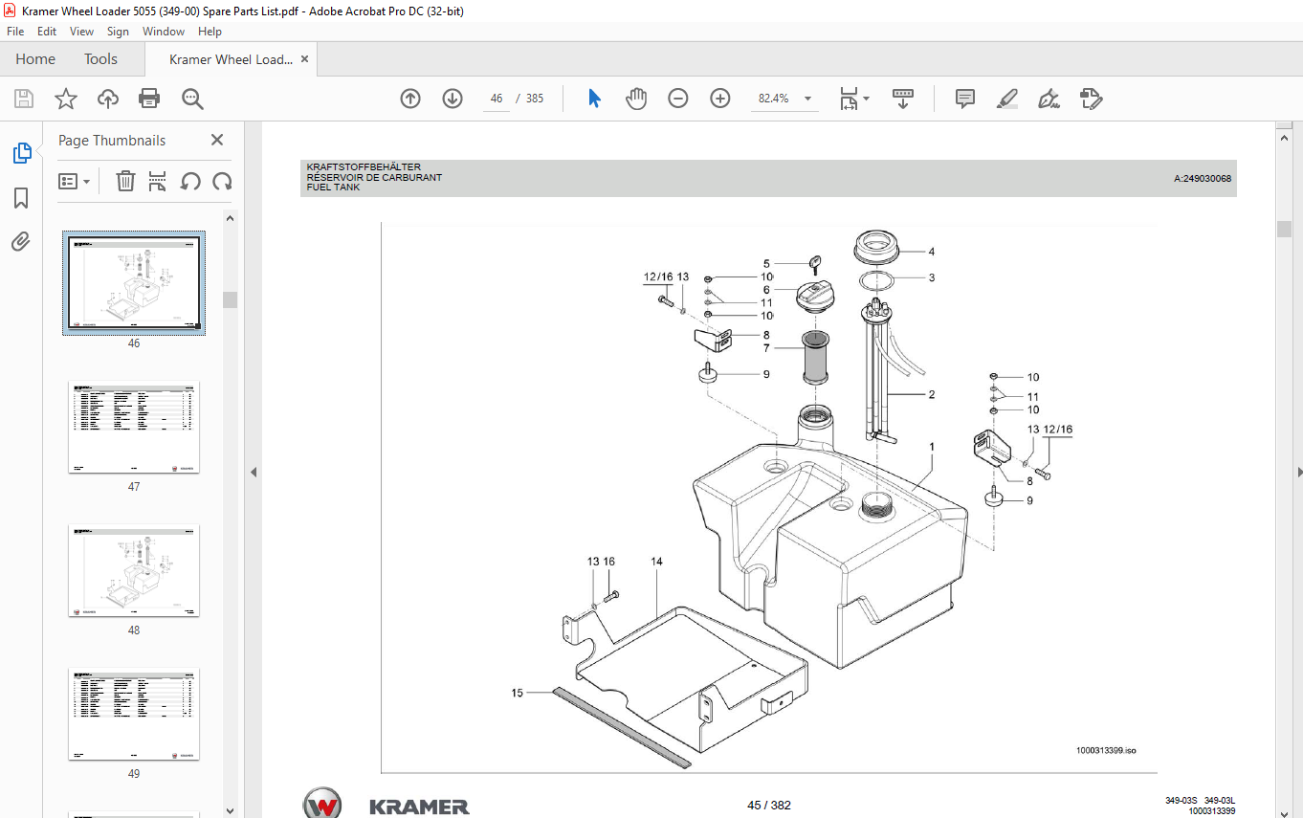1303x818 pixels.
Task: Click document scroll up arrow
Action: [x=1284, y=138]
